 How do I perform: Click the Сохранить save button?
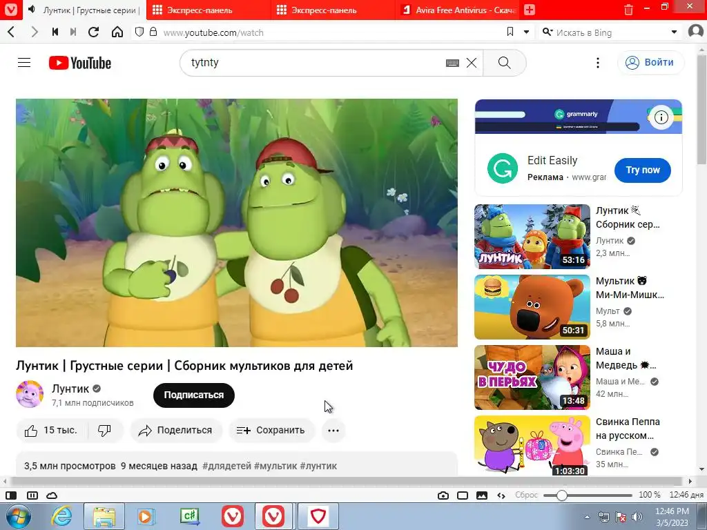tap(271, 431)
